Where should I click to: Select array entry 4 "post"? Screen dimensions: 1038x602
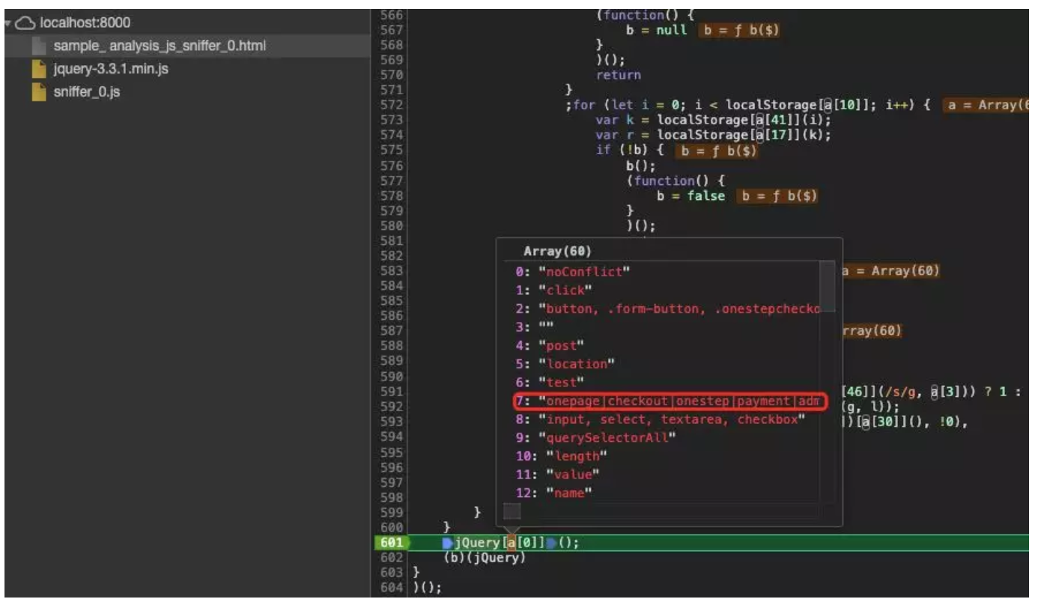click(550, 346)
